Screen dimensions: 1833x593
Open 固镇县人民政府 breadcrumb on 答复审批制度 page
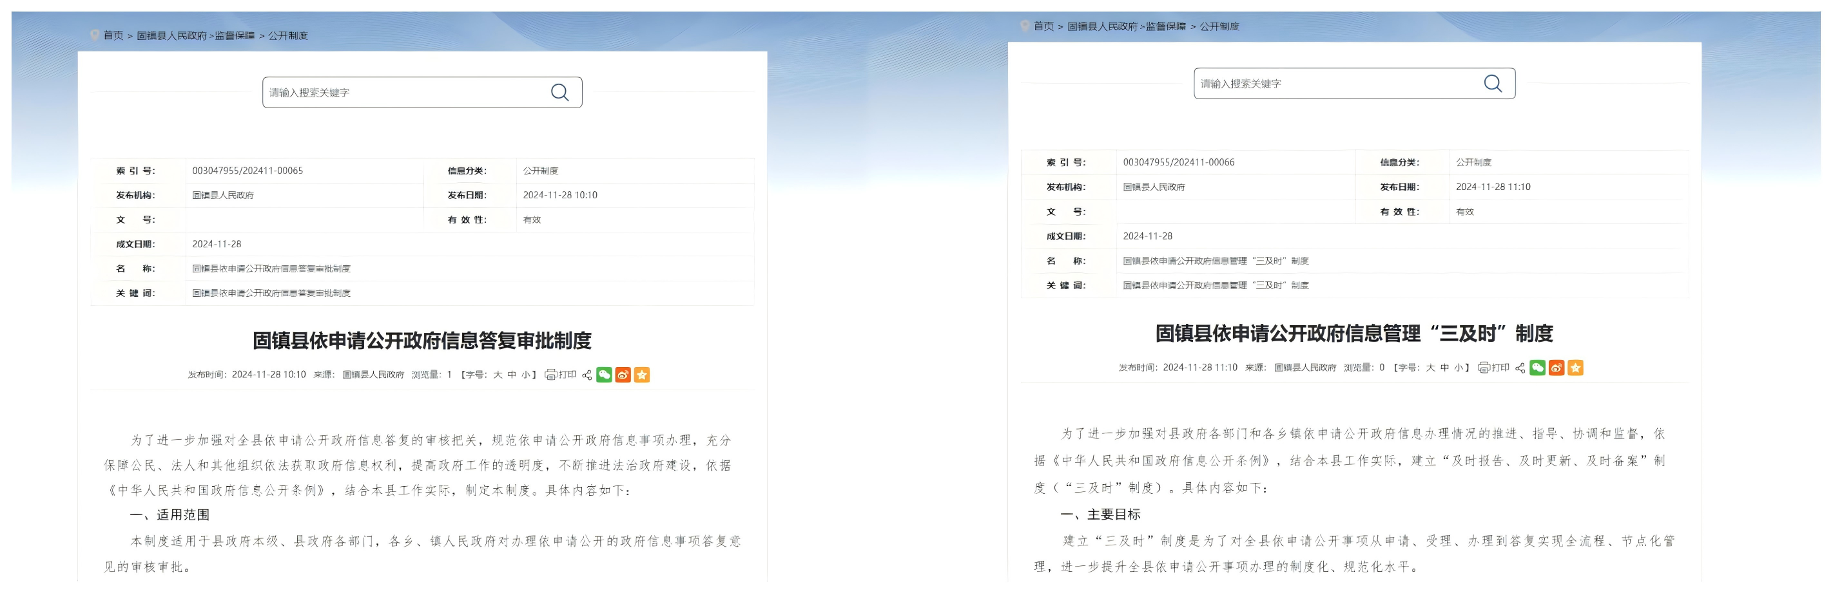coord(171,35)
